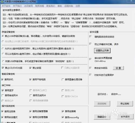Uncheck the 禁用手机 checkbox
135x123 pixels.
(x=2, y=79)
